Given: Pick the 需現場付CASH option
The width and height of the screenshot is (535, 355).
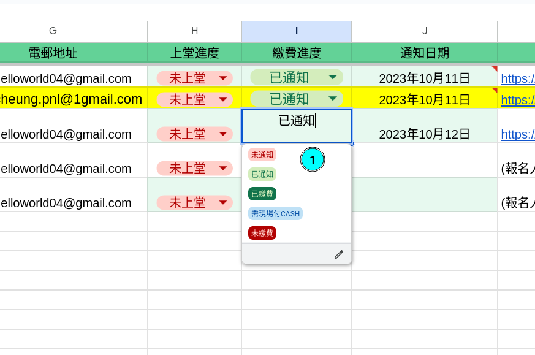Looking at the screenshot, I should (275, 213).
